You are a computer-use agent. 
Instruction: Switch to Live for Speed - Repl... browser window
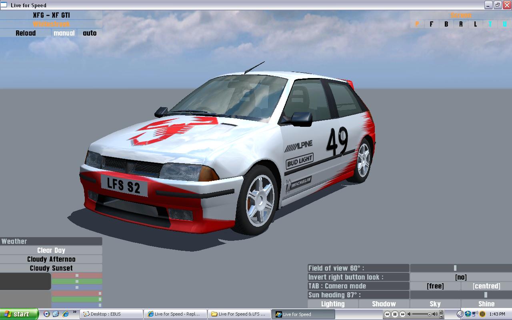point(176,314)
